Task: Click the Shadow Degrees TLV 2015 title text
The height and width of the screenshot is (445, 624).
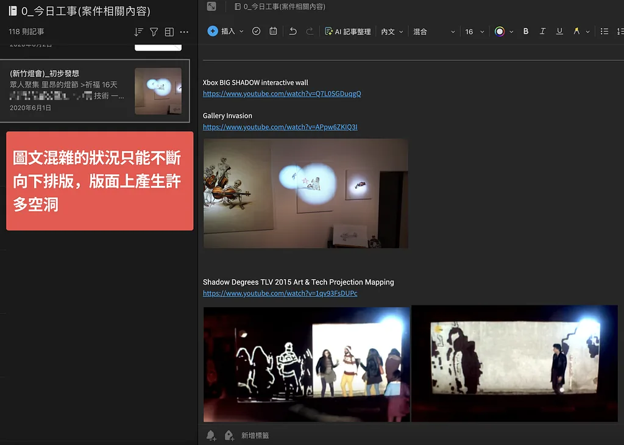Action: coord(299,282)
